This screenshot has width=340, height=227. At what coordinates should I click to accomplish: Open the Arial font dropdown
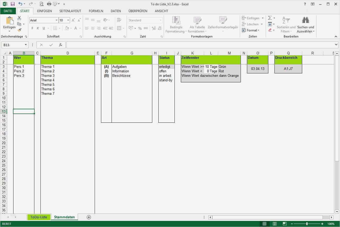coord(56,20)
